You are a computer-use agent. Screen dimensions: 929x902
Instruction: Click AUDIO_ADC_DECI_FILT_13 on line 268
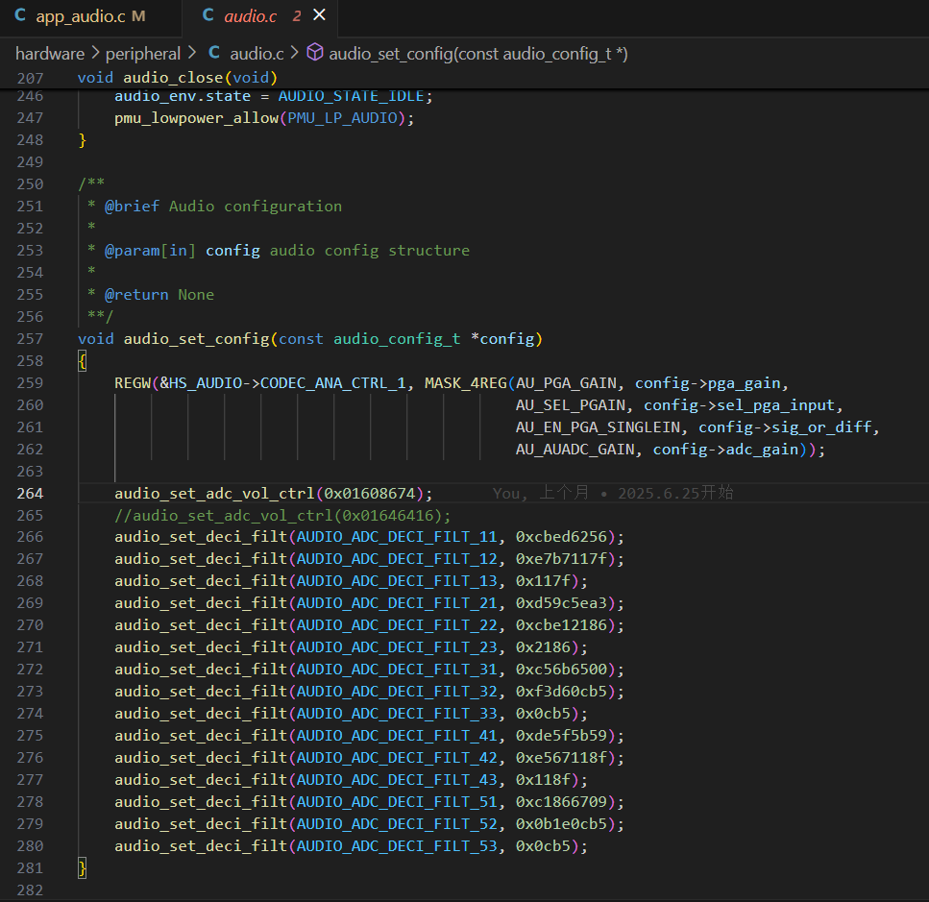click(x=397, y=581)
